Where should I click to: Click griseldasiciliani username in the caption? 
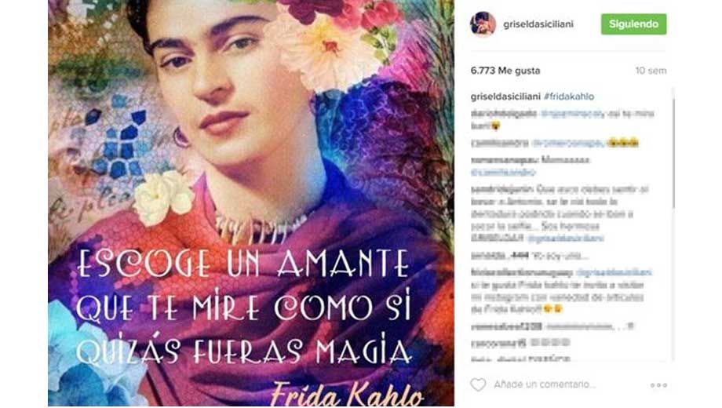[x=505, y=97]
